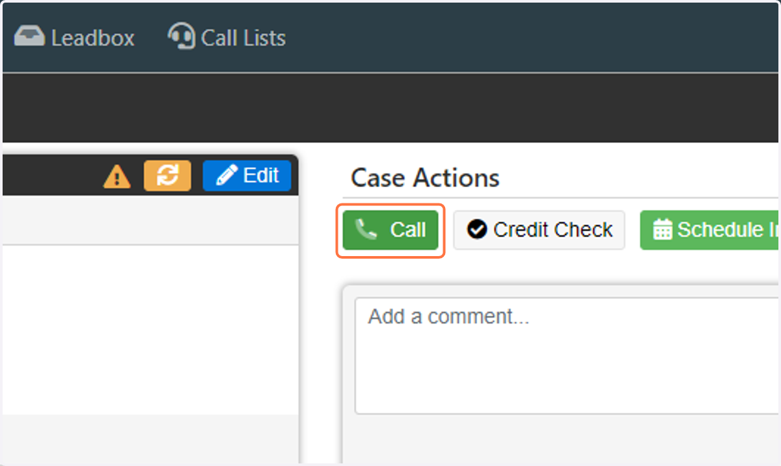Open Leadbox via its inbox tray icon
Viewport: 781px width, 466px height.
pos(29,37)
